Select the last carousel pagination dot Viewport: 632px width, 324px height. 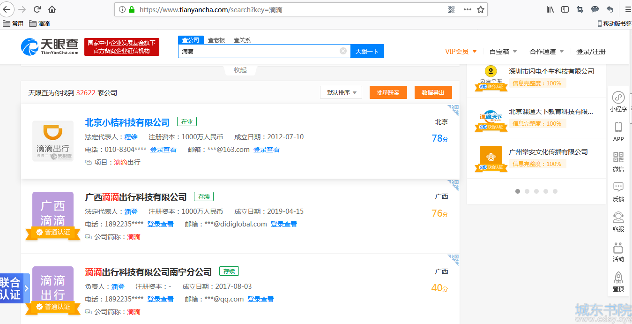[555, 191]
